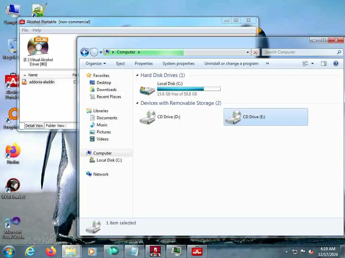Open the Organize dropdown menu
This screenshot has height=258, width=345.
point(96,63)
